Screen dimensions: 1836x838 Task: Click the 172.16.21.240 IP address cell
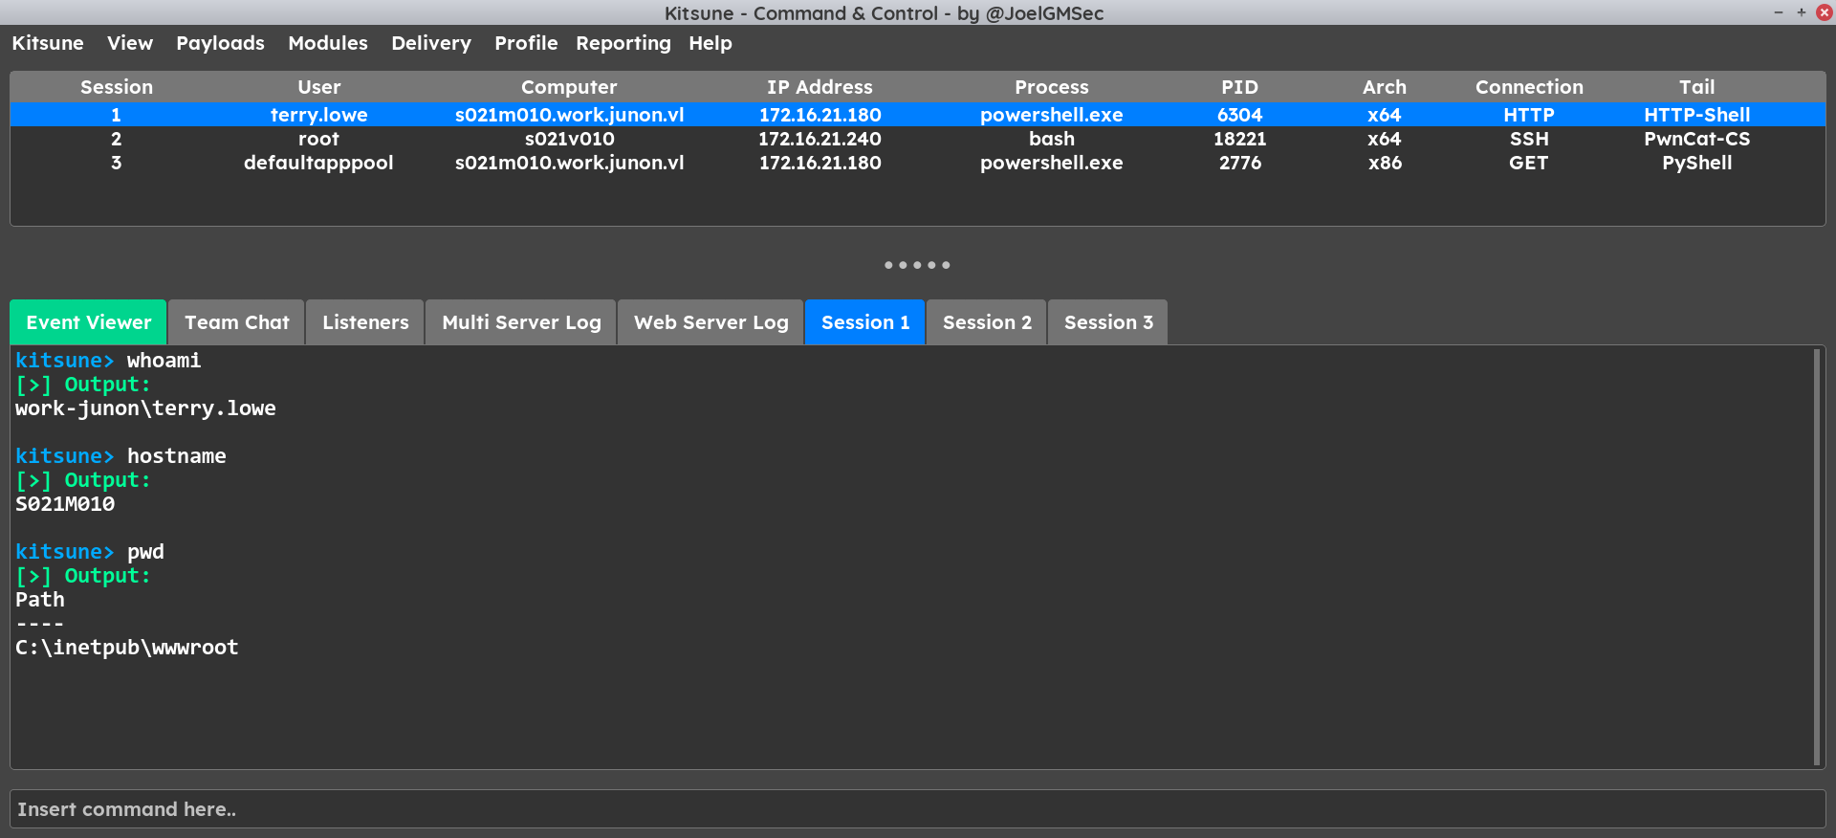[820, 139]
